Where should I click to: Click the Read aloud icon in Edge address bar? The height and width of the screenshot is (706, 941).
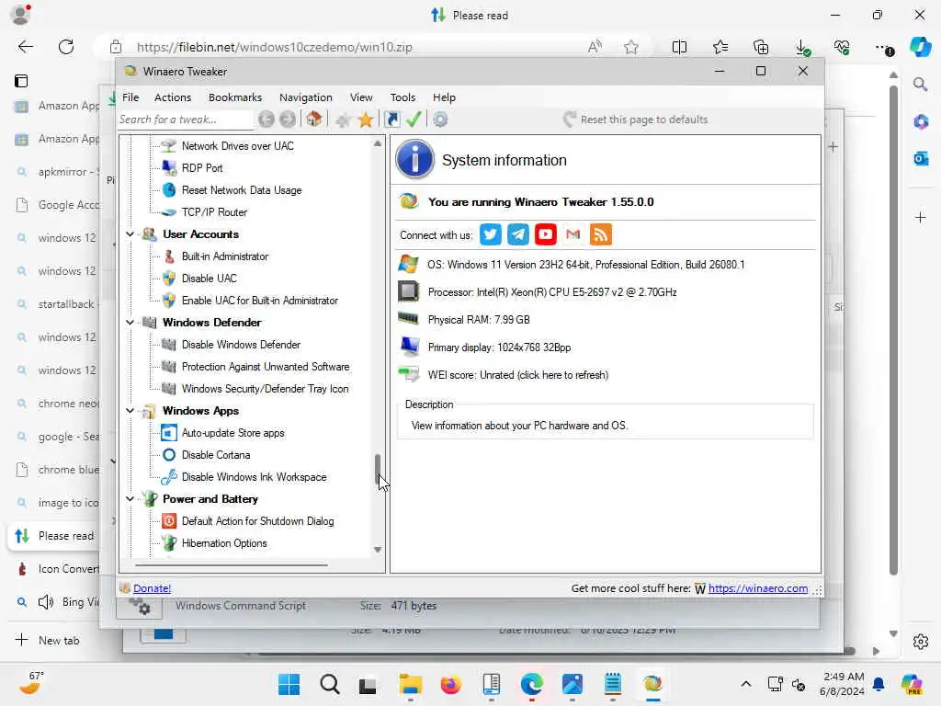click(595, 47)
